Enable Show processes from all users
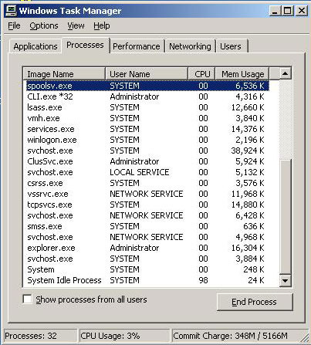 pyautogui.click(x=27, y=299)
